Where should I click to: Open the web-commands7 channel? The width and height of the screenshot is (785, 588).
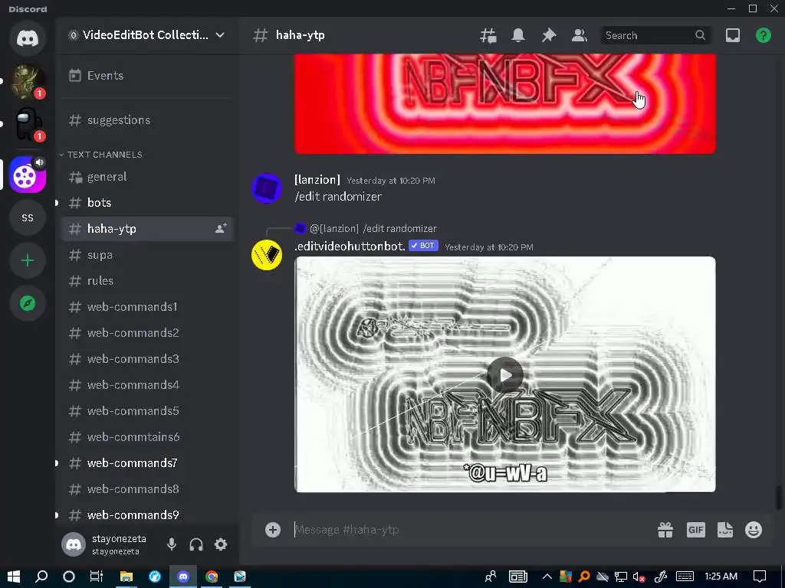(x=146, y=462)
